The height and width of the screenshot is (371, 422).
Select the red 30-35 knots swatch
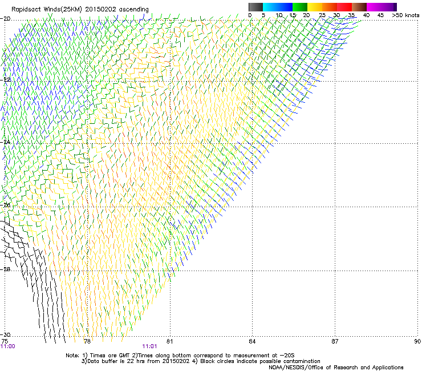tap(344, 7)
